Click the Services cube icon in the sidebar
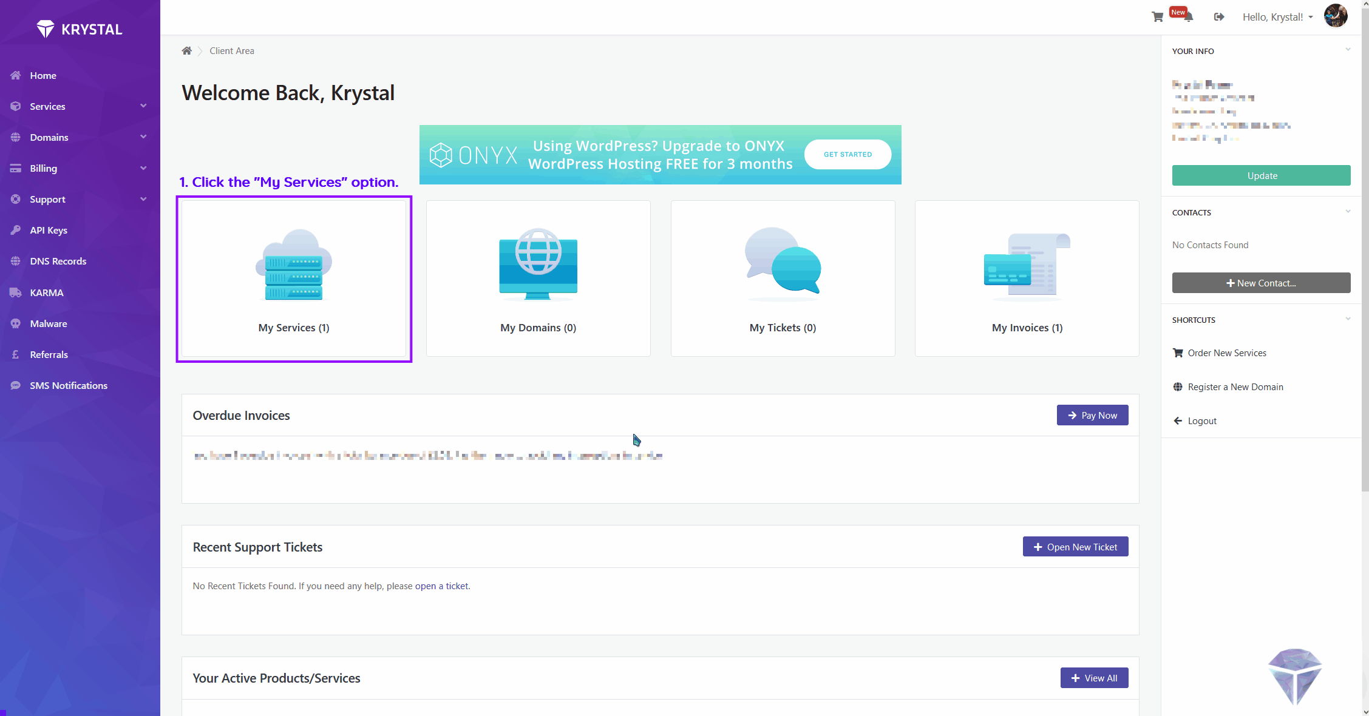Image resolution: width=1369 pixels, height=716 pixels. (x=16, y=106)
